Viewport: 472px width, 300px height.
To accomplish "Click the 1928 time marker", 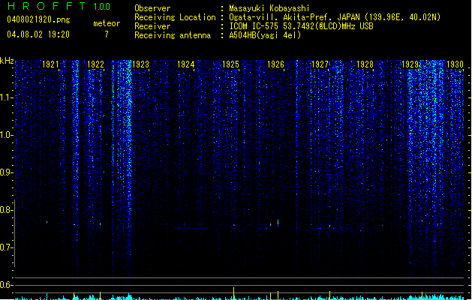I will pos(365,64).
